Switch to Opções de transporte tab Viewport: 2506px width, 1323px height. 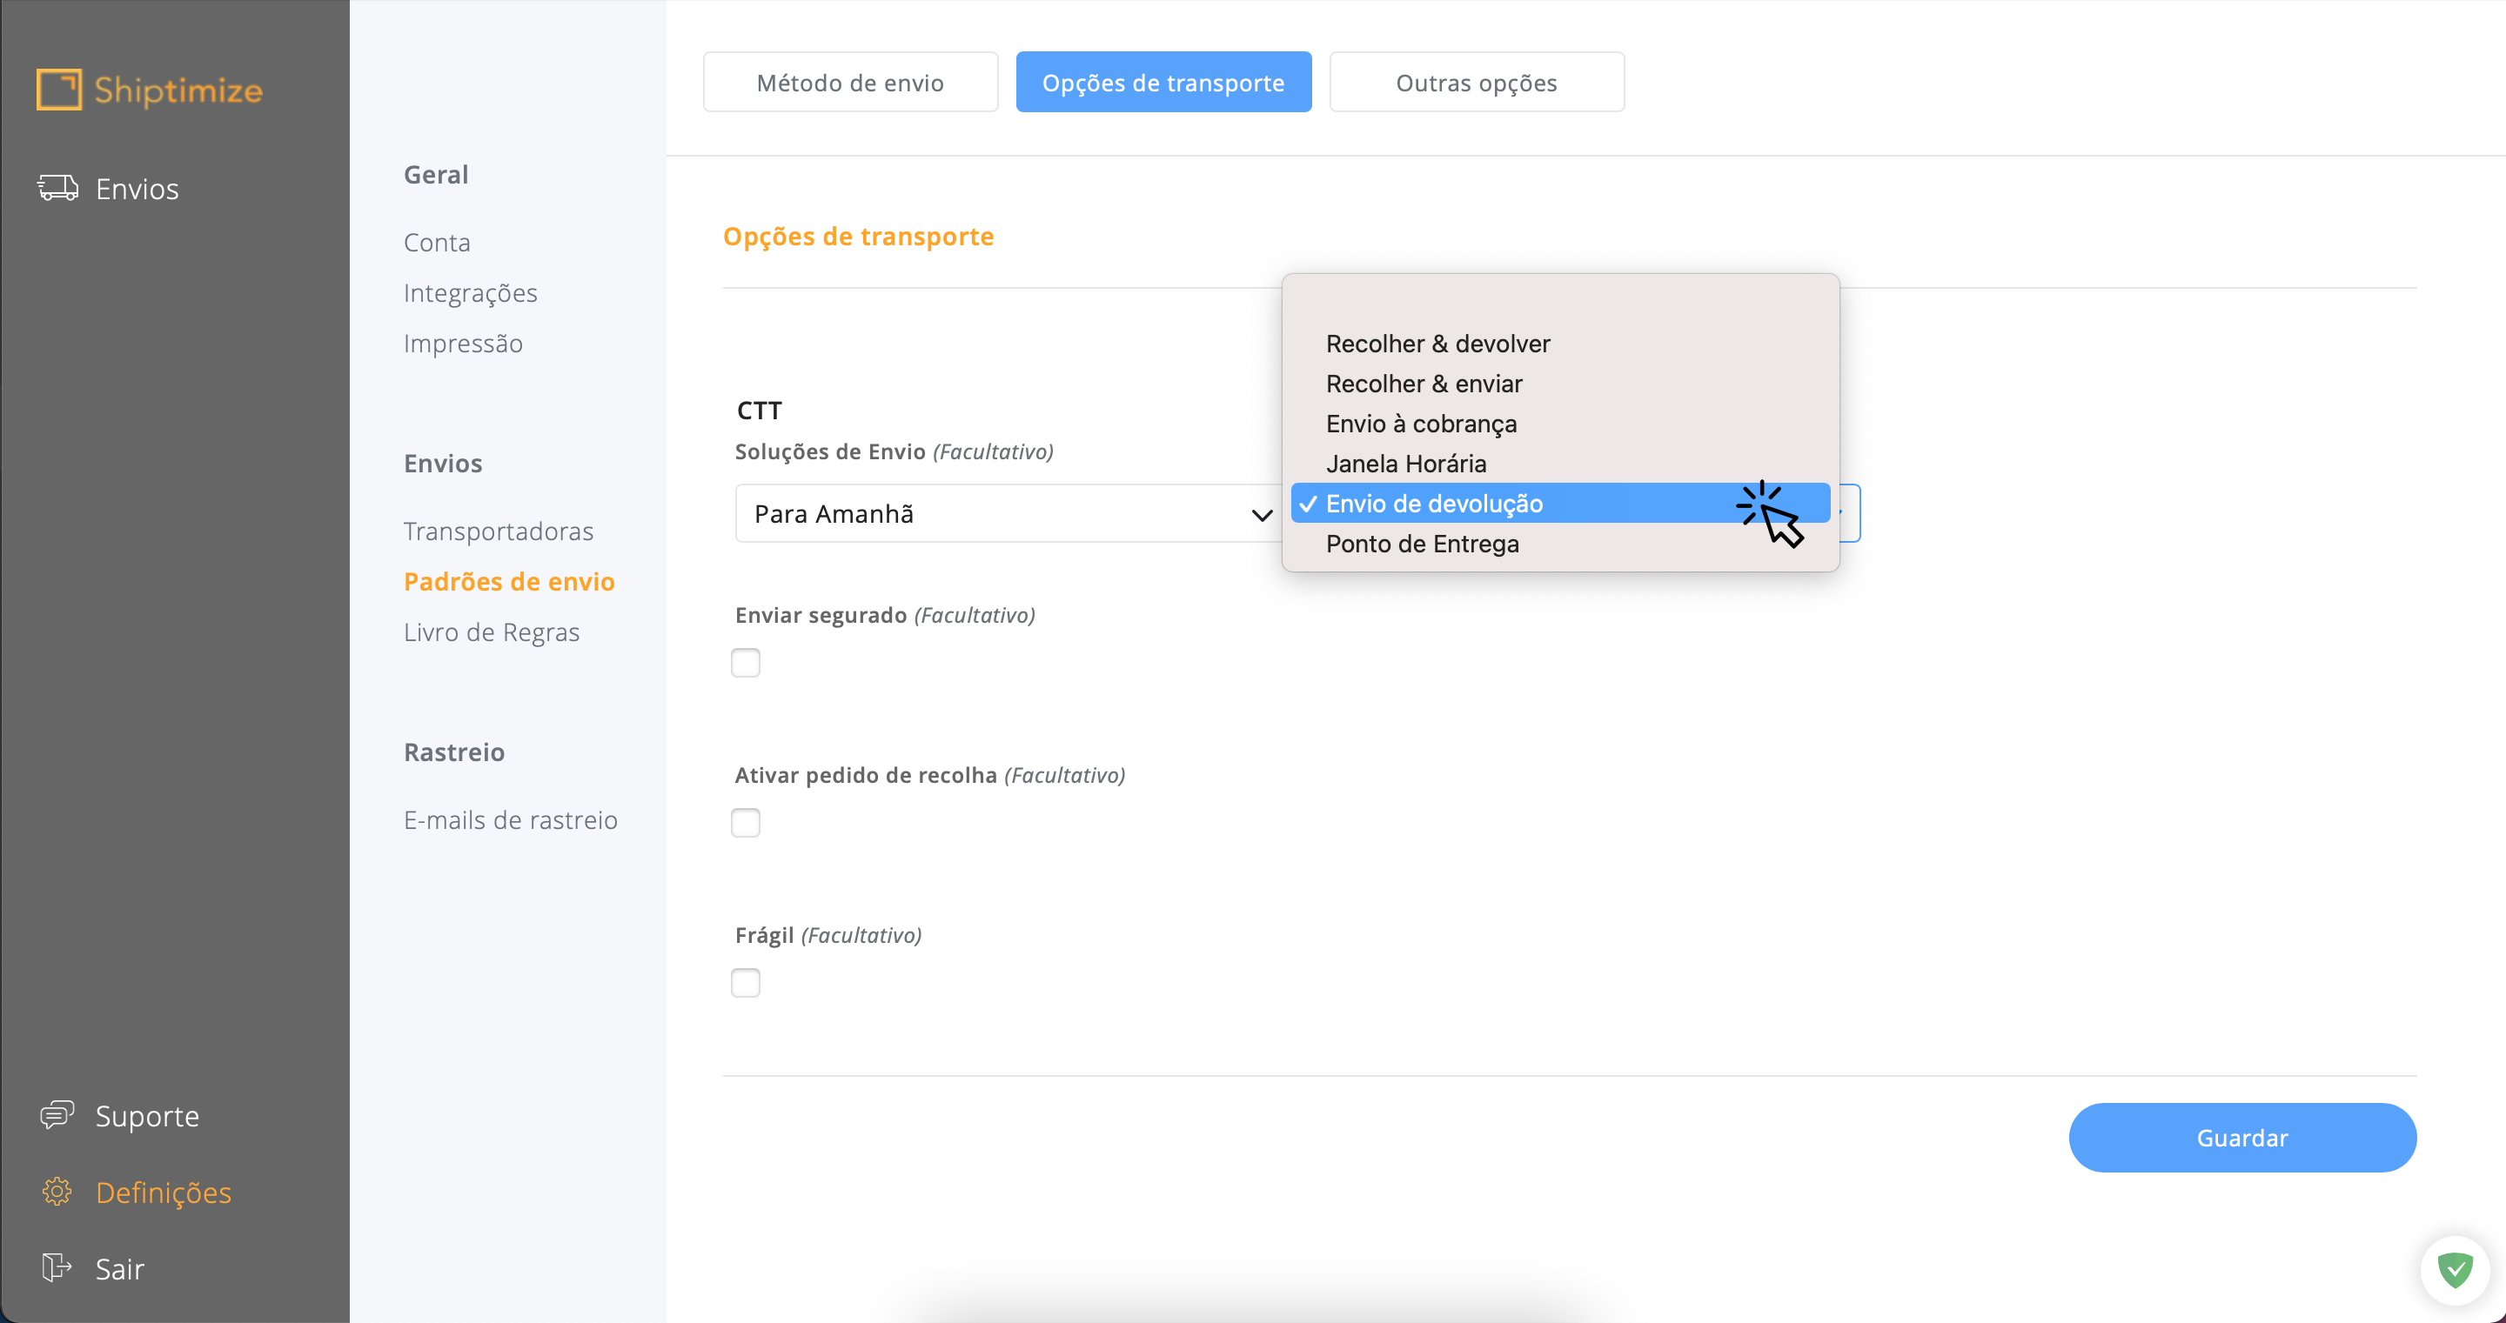coord(1163,83)
